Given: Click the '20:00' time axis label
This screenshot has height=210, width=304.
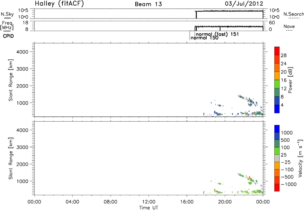Looking at the screenshot, I should pos(225,202).
